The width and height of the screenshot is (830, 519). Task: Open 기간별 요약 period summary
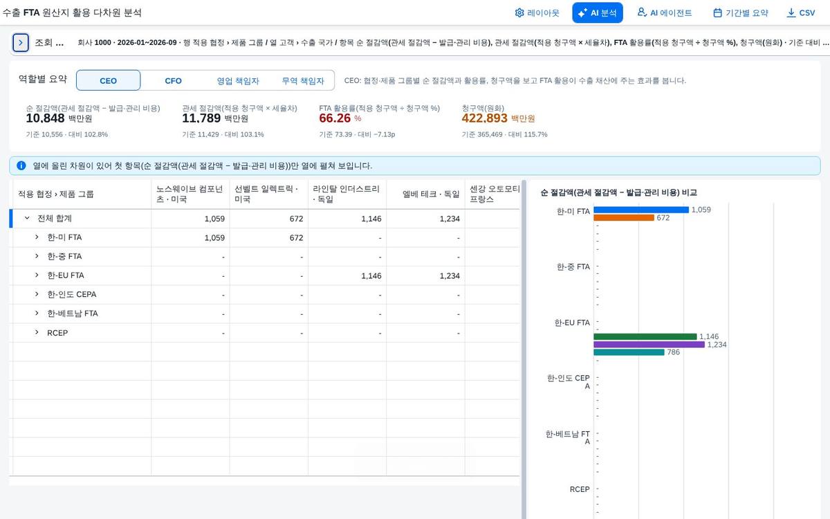coord(740,12)
